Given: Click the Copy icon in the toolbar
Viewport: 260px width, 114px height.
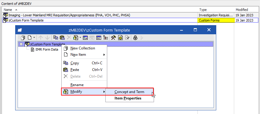Looking at the screenshot, I should click(56, 38).
